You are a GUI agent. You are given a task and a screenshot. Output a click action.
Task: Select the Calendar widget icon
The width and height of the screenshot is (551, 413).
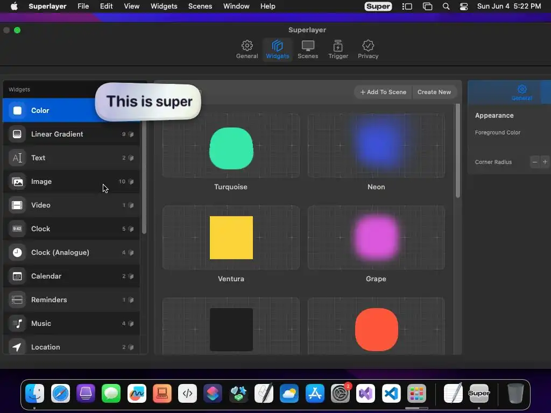tap(17, 276)
